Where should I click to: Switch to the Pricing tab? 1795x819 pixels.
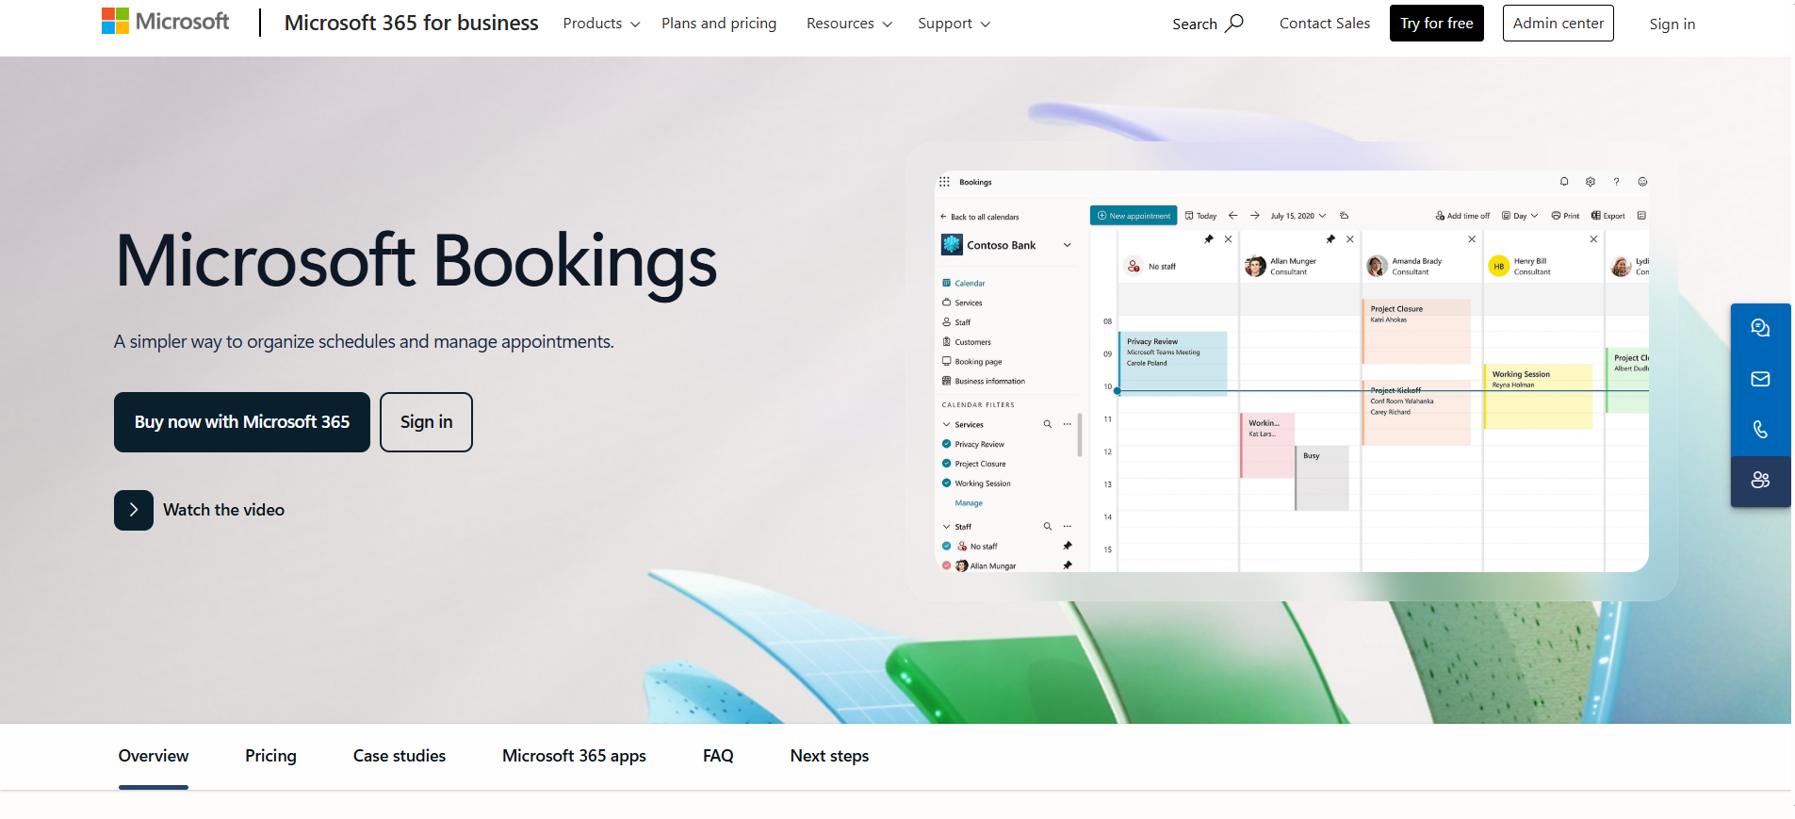tap(270, 756)
